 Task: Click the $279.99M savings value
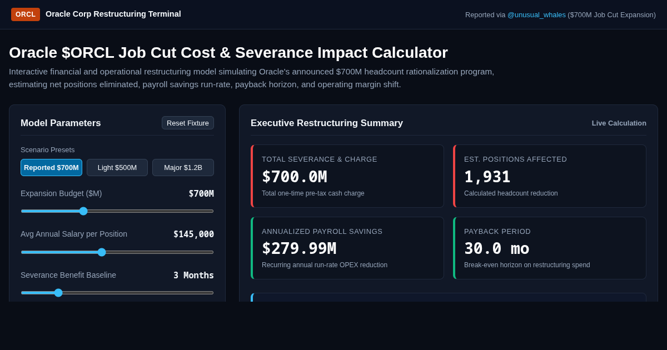point(299,248)
